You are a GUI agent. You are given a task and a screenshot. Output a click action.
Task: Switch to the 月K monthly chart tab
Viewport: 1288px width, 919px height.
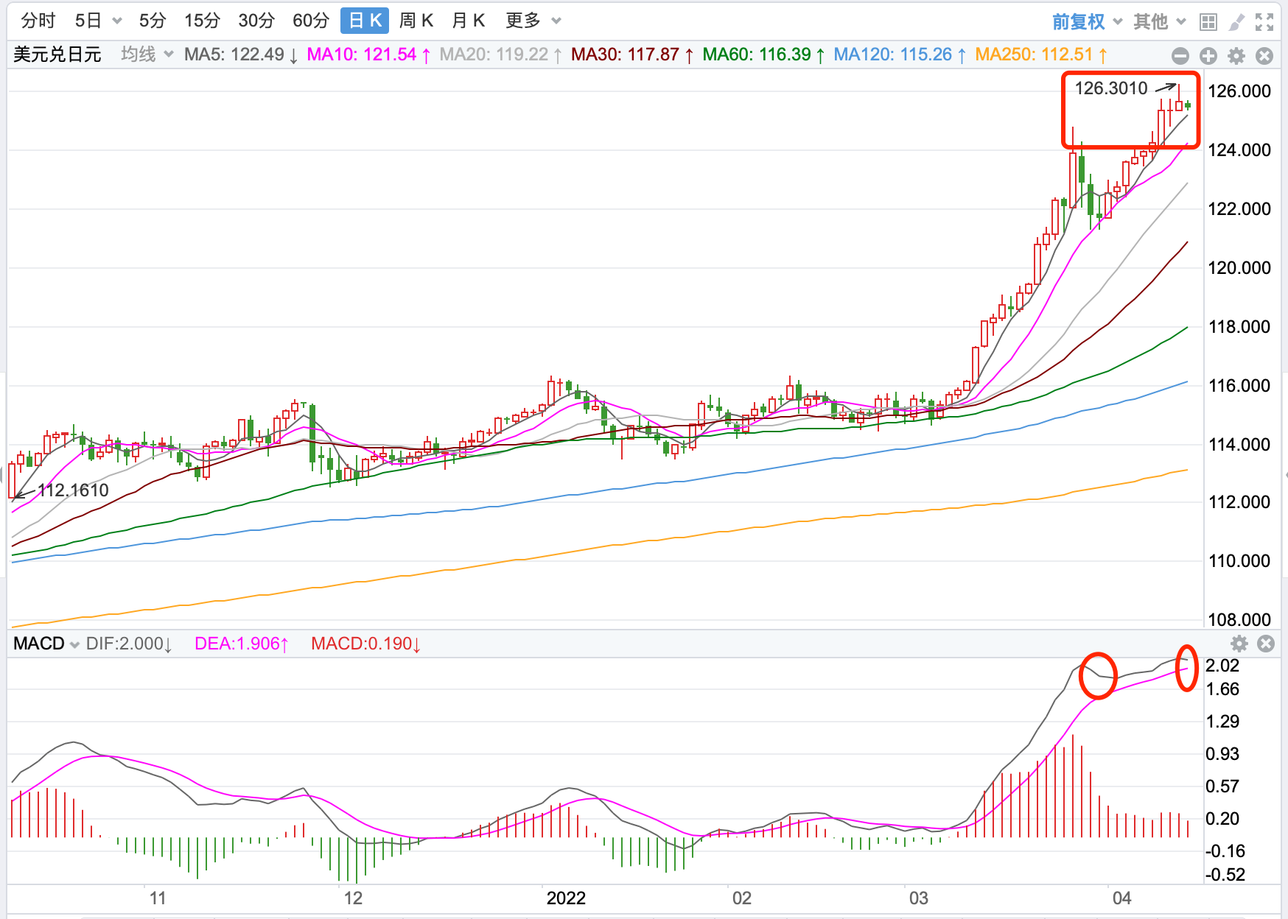tap(468, 21)
